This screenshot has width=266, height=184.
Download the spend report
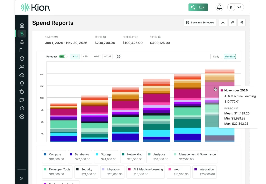223,23
